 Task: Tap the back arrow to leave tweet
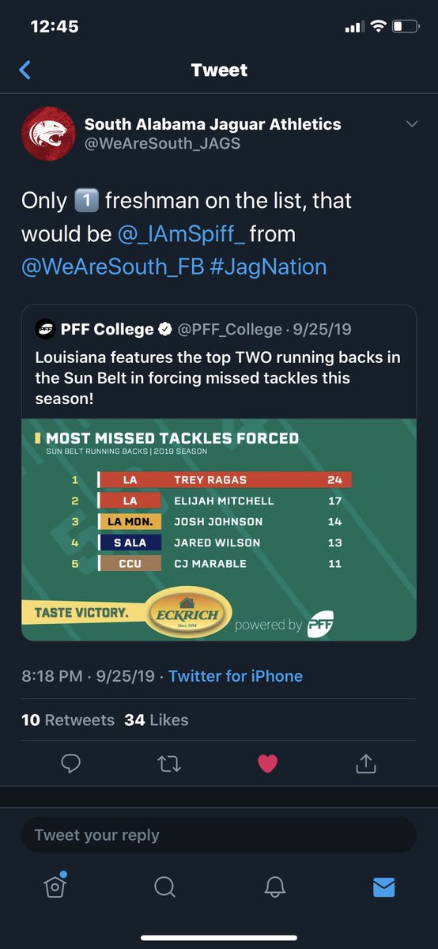(x=25, y=70)
